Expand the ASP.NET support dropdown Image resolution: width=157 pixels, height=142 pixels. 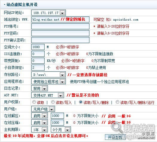(48, 95)
